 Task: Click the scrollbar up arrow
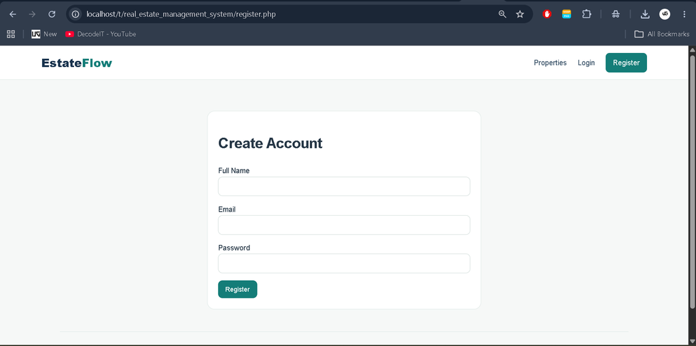(x=692, y=50)
